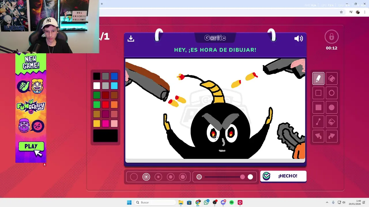This screenshot has height=207, width=369.
Task: Open WhatsApp from the taskbar
Action: pos(206,202)
